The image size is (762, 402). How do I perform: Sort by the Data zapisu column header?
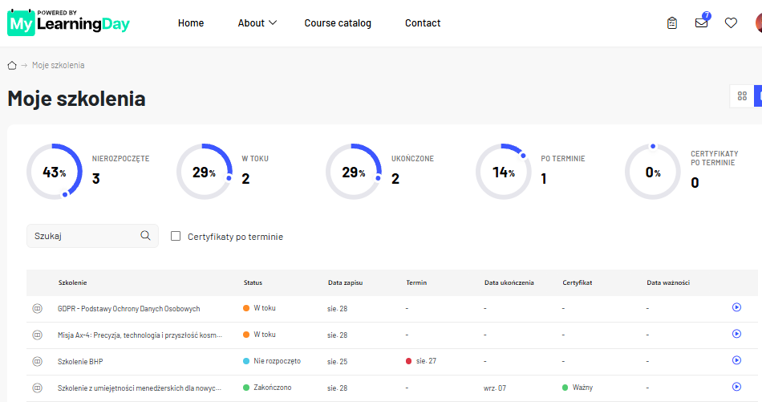[x=345, y=282]
